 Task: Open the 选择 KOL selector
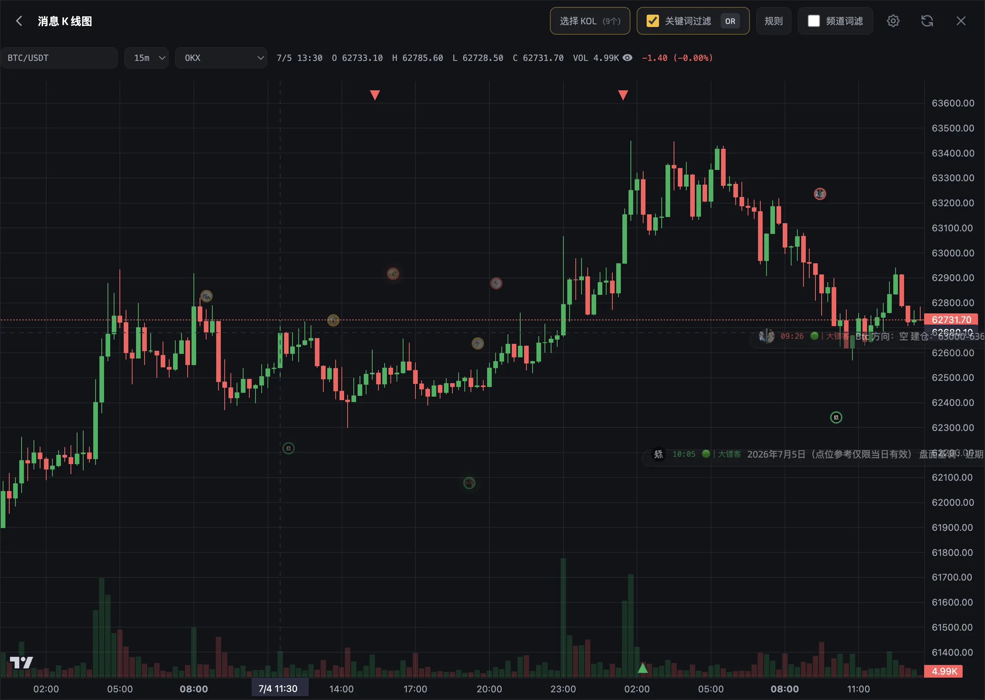pyautogui.click(x=590, y=21)
